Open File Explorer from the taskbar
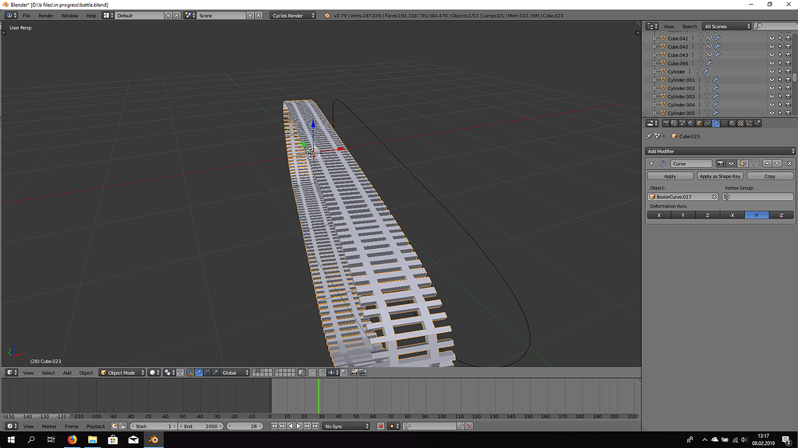798x448 pixels. [92, 439]
